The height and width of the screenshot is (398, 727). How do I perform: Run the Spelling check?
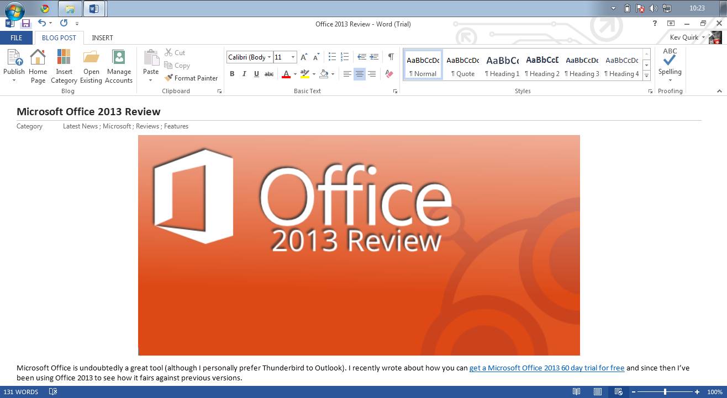coord(670,61)
